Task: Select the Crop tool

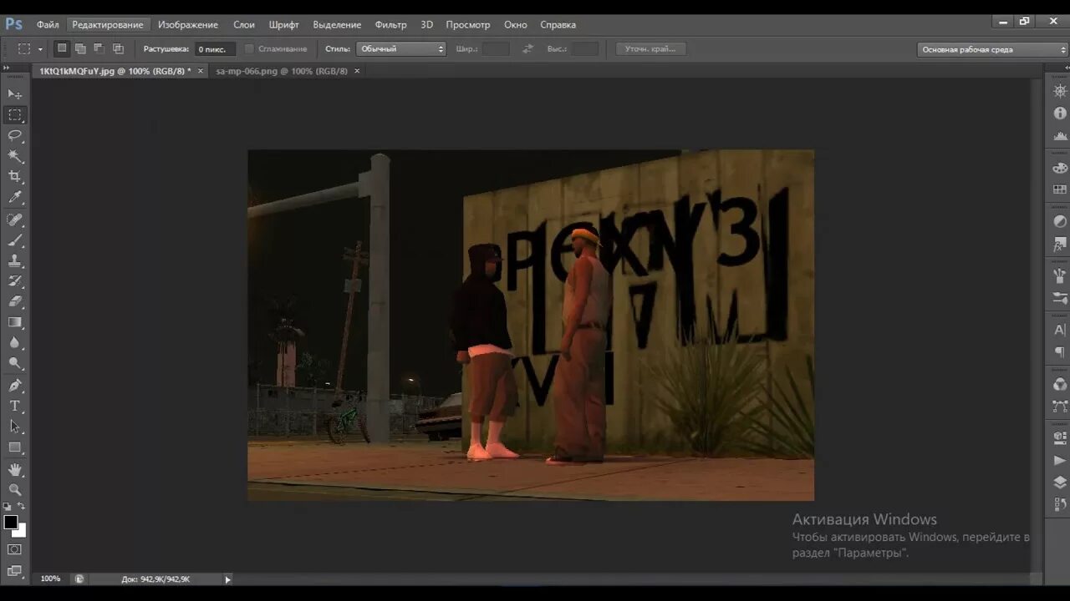Action: coord(15,176)
